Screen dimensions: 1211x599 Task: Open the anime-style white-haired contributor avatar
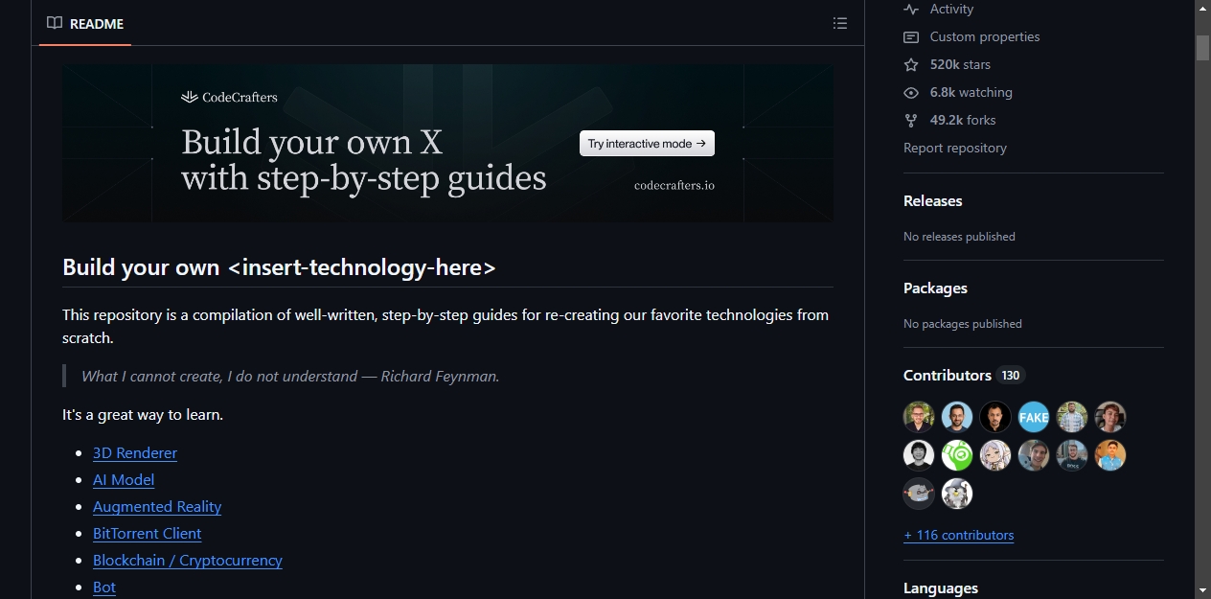995,455
